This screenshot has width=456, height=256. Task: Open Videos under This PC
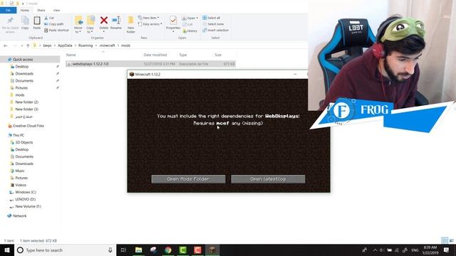coord(21,185)
